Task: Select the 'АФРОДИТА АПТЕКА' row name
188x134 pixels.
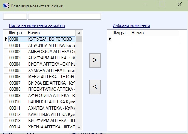Action: pos(51,96)
